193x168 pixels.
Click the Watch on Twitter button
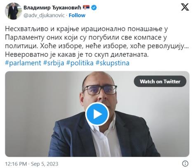[160, 82]
